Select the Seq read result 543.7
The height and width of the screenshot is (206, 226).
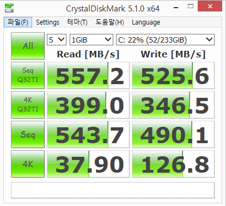click(88, 134)
